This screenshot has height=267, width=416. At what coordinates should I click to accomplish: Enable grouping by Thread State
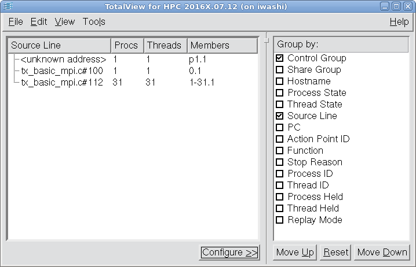click(x=280, y=105)
